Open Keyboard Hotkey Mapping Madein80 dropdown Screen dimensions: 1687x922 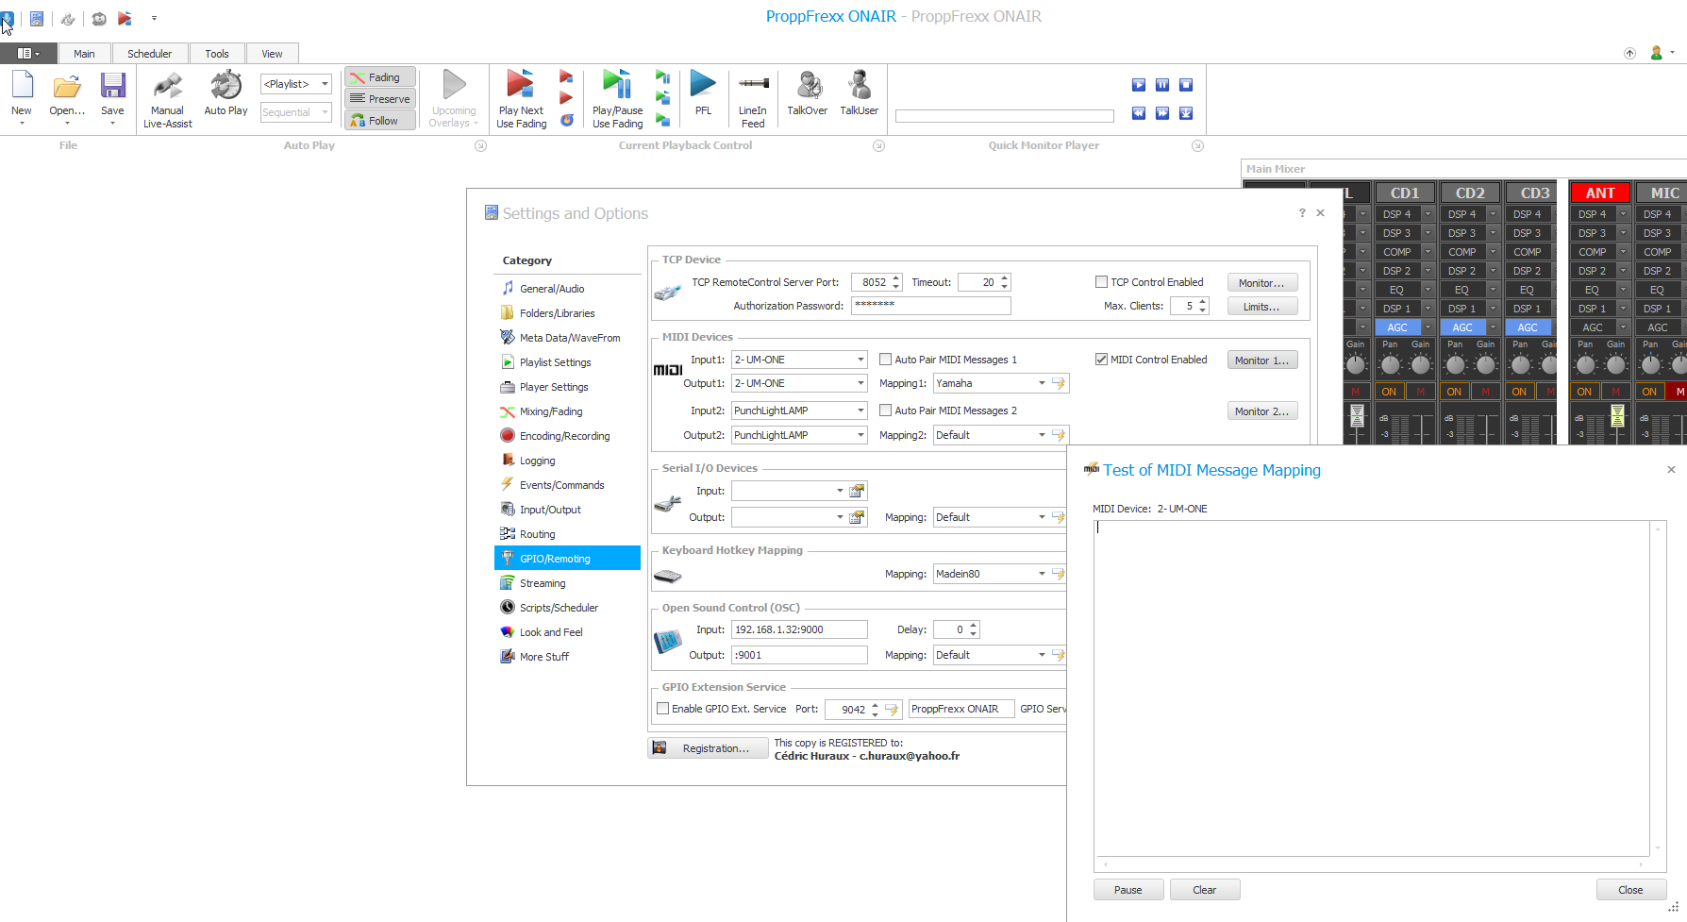click(x=1042, y=574)
